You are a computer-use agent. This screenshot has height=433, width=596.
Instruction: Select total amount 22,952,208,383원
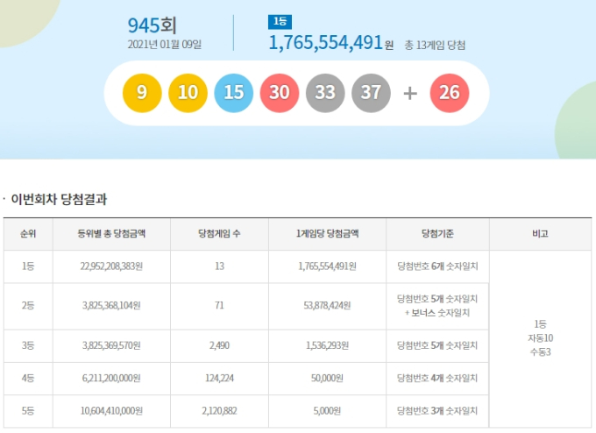tap(111, 266)
